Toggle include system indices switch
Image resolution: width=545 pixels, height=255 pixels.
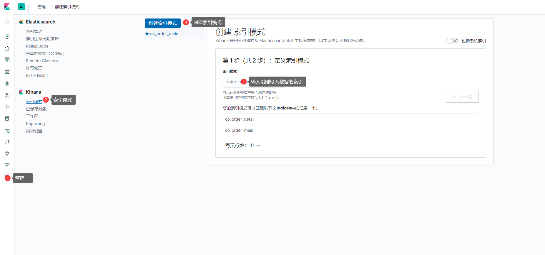[452, 41]
